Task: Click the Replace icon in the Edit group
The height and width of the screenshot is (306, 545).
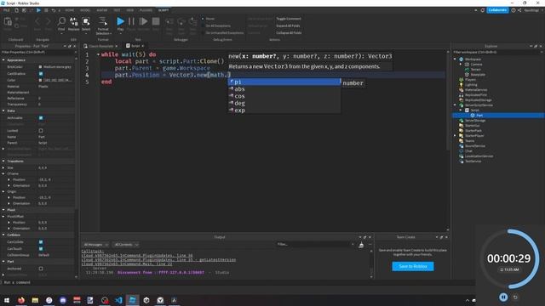Action: coord(74,21)
